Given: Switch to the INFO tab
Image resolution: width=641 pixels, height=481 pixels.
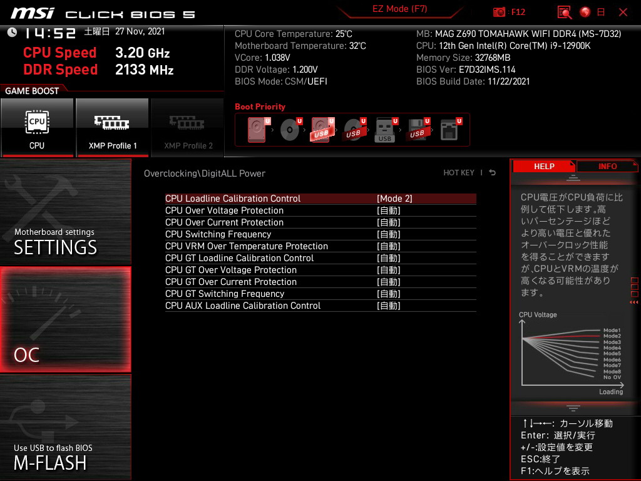Looking at the screenshot, I should coord(607,166).
